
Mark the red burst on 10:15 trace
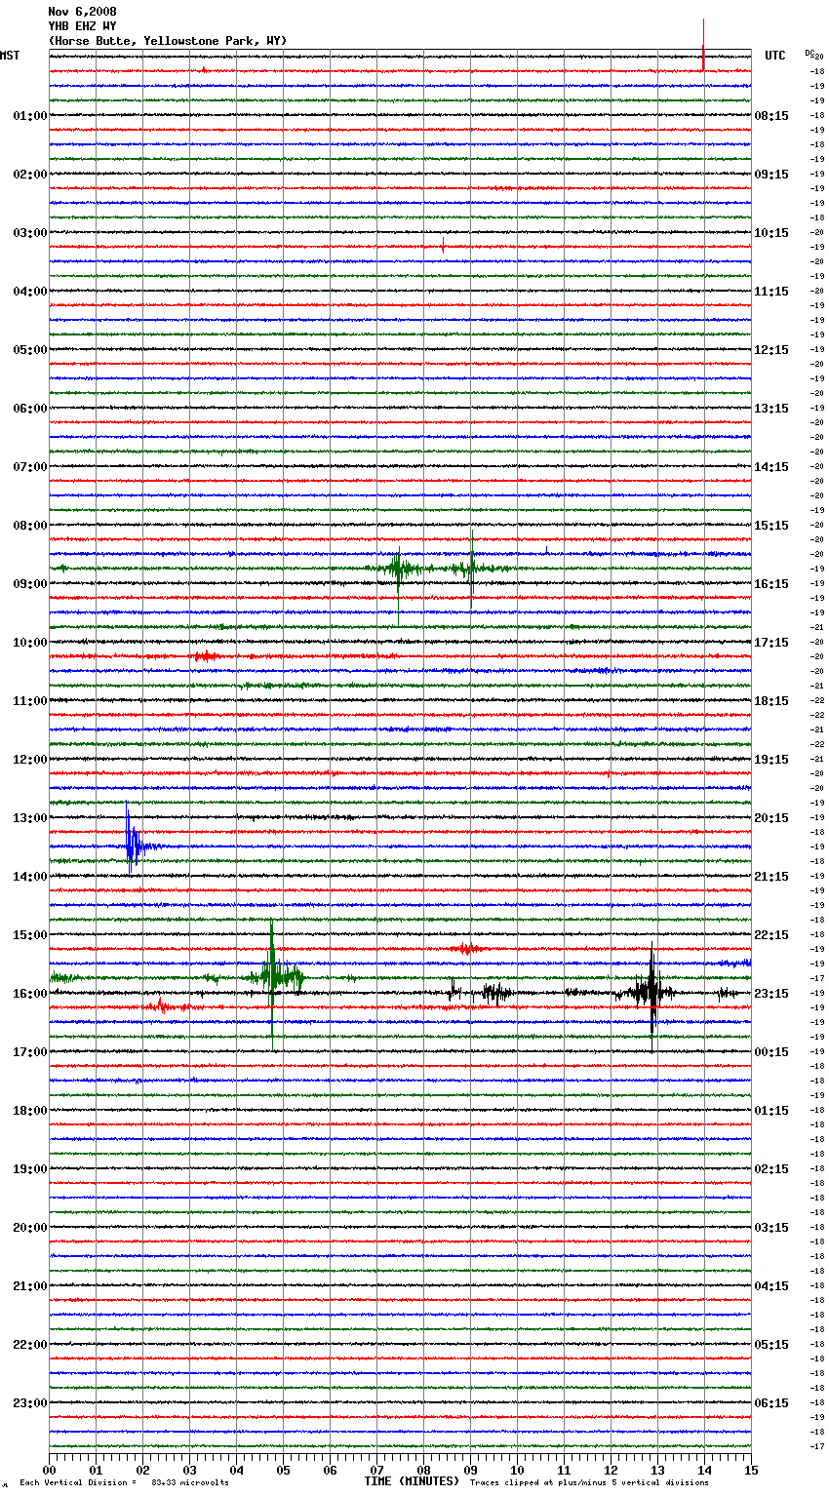click(205, 656)
